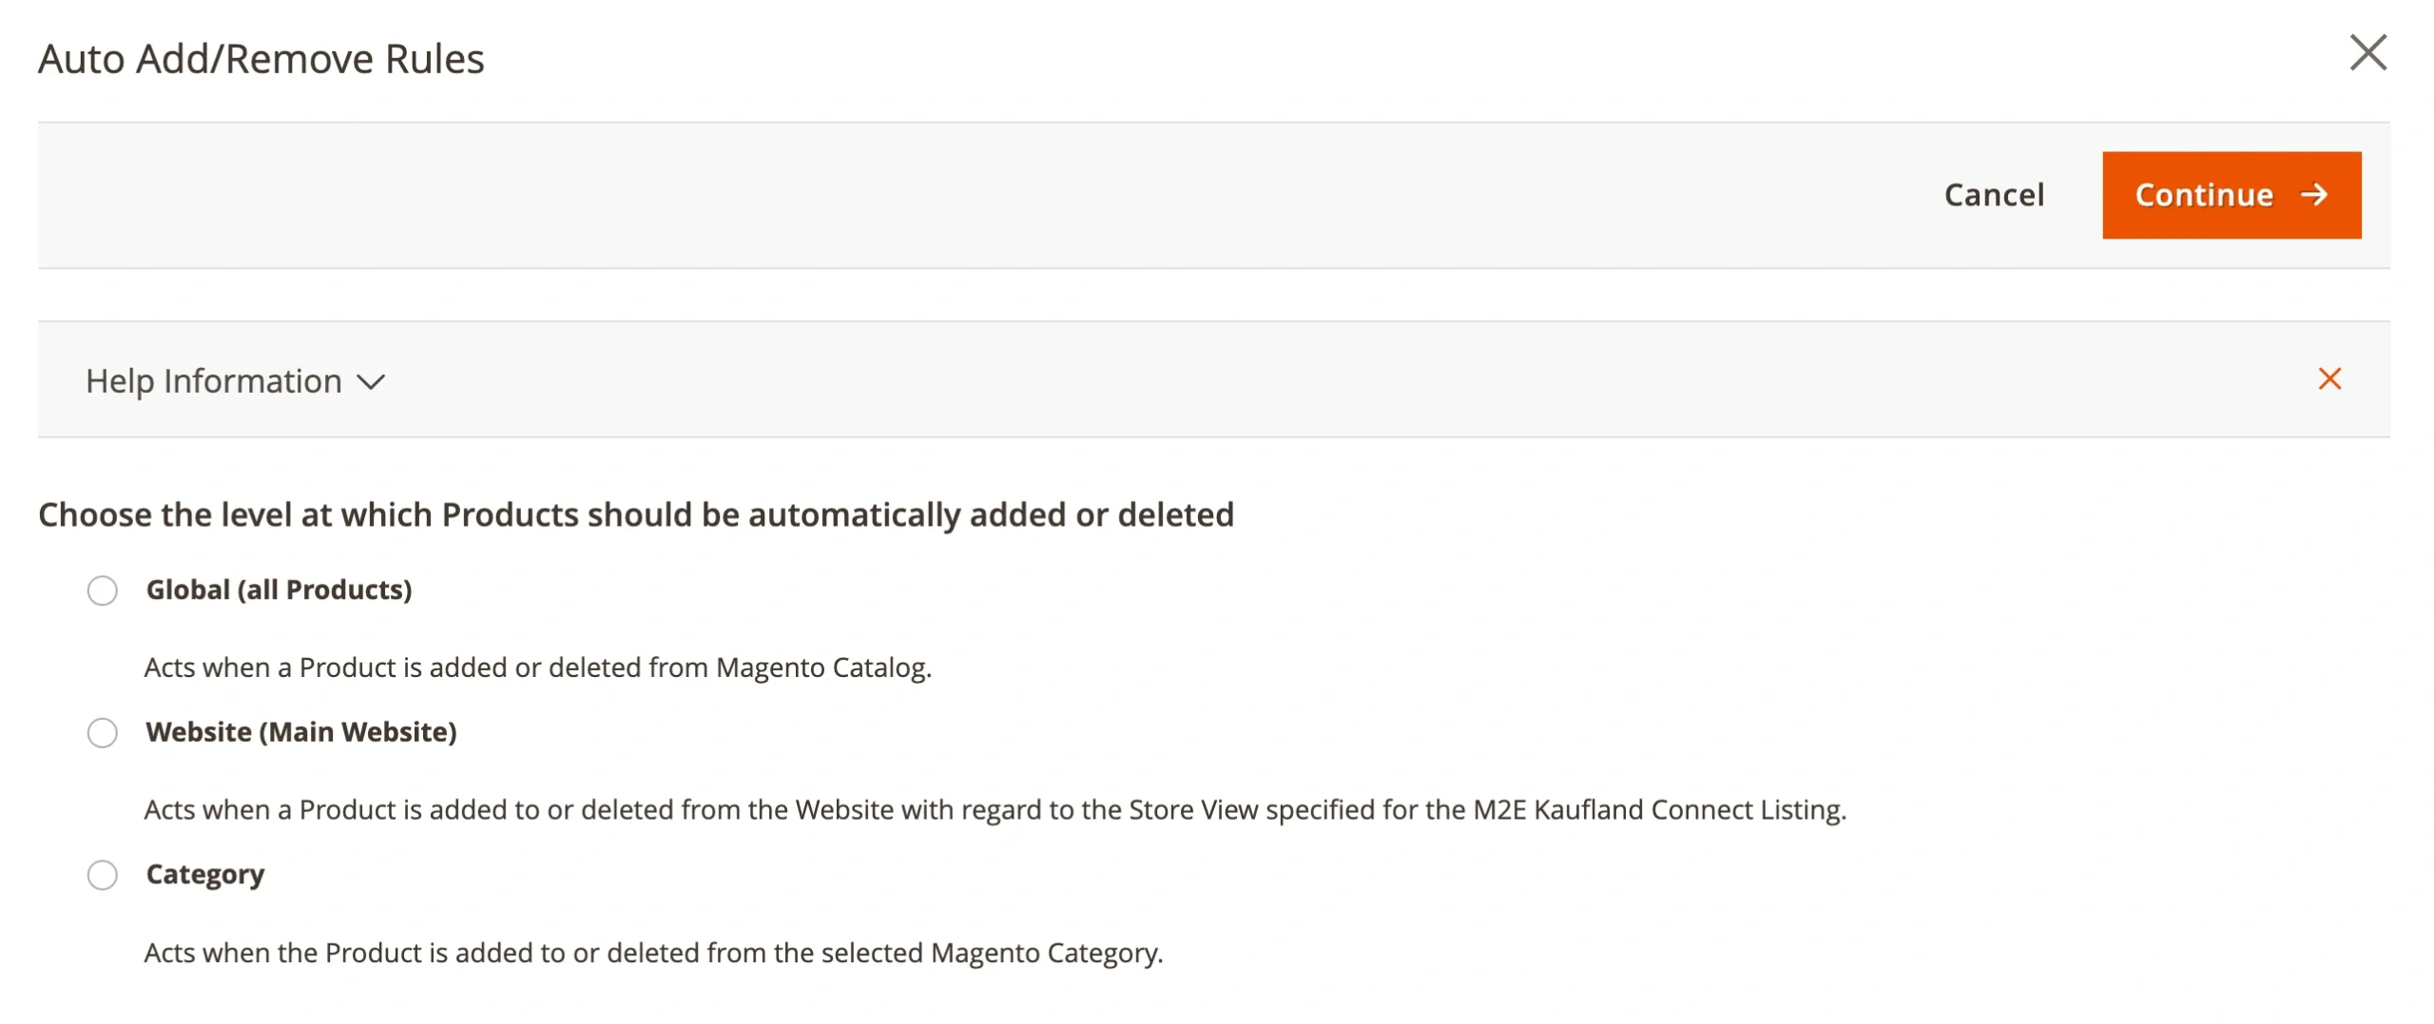
Task: Click the Magento Catalog description under Global
Action: tap(537, 667)
